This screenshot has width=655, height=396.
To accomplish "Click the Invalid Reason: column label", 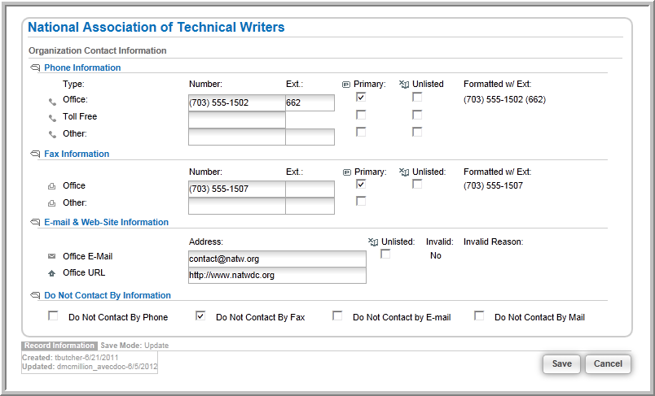I will (x=494, y=242).
